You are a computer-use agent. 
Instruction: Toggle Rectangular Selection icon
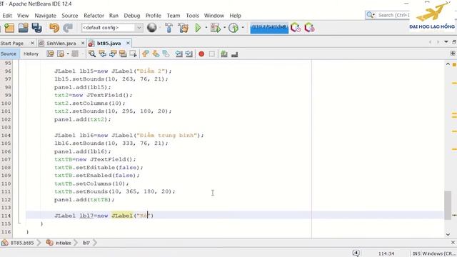pyautogui.click(x=134, y=54)
